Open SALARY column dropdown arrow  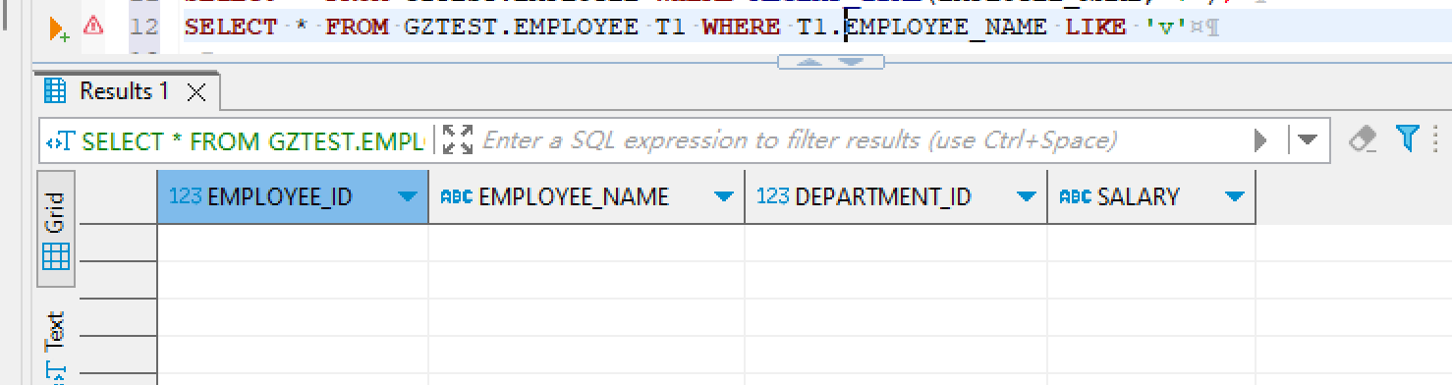pyautogui.click(x=1234, y=197)
